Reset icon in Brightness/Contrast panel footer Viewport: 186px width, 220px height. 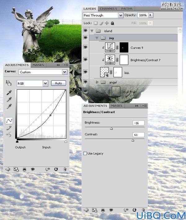135,210
